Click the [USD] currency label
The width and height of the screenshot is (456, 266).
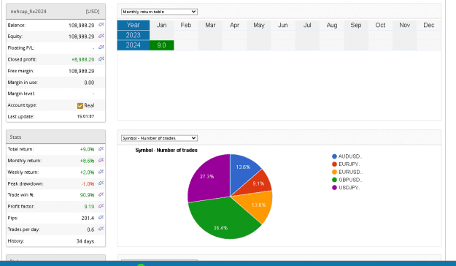(x=93, y=12)
